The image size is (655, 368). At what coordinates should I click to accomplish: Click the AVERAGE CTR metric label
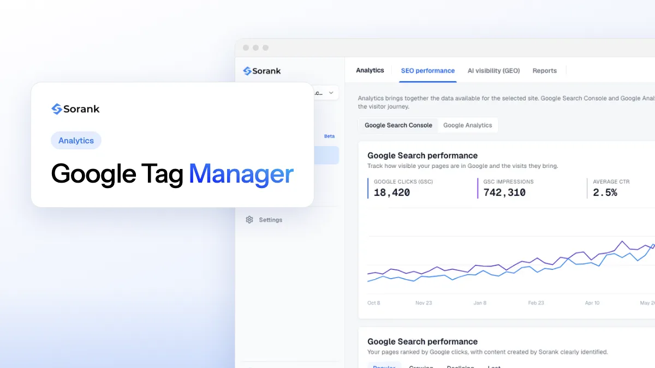coord(611,182)
